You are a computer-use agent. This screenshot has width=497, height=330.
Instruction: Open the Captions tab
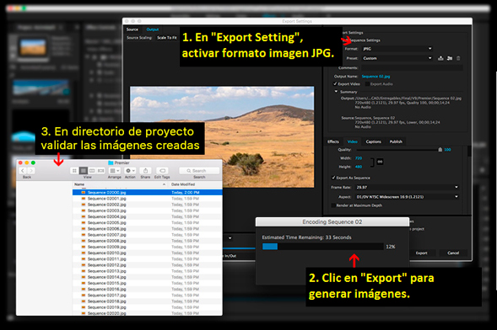(x=374, y=141)
